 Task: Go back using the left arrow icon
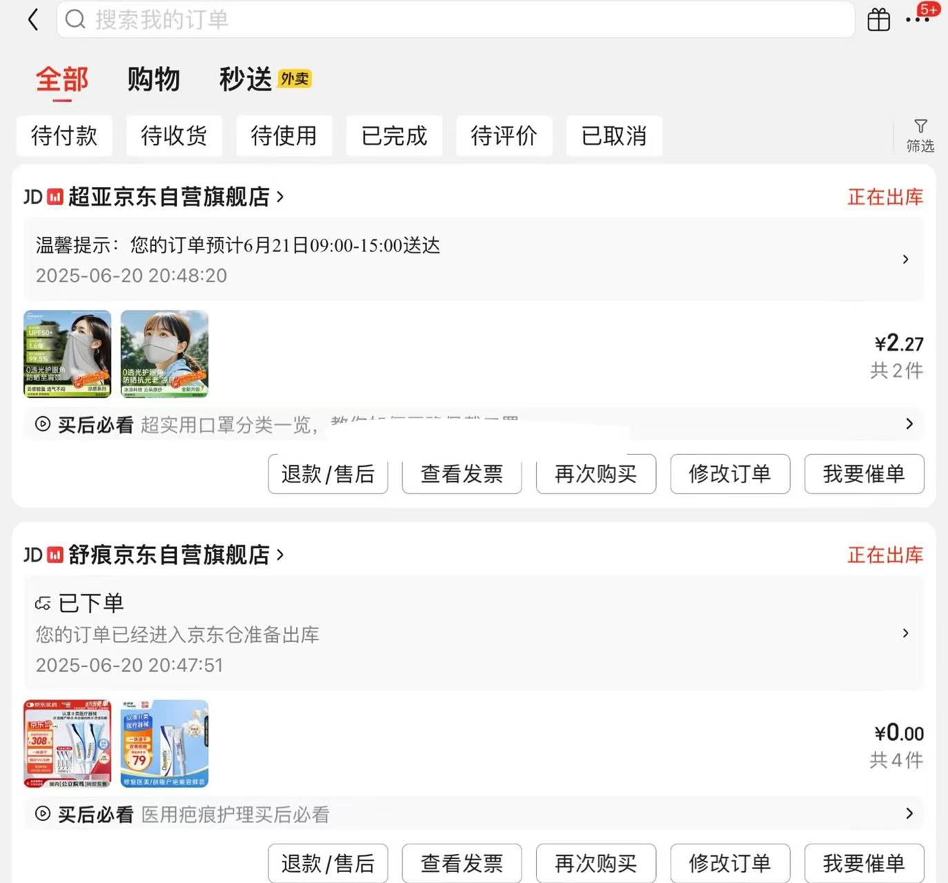point(33,19)
